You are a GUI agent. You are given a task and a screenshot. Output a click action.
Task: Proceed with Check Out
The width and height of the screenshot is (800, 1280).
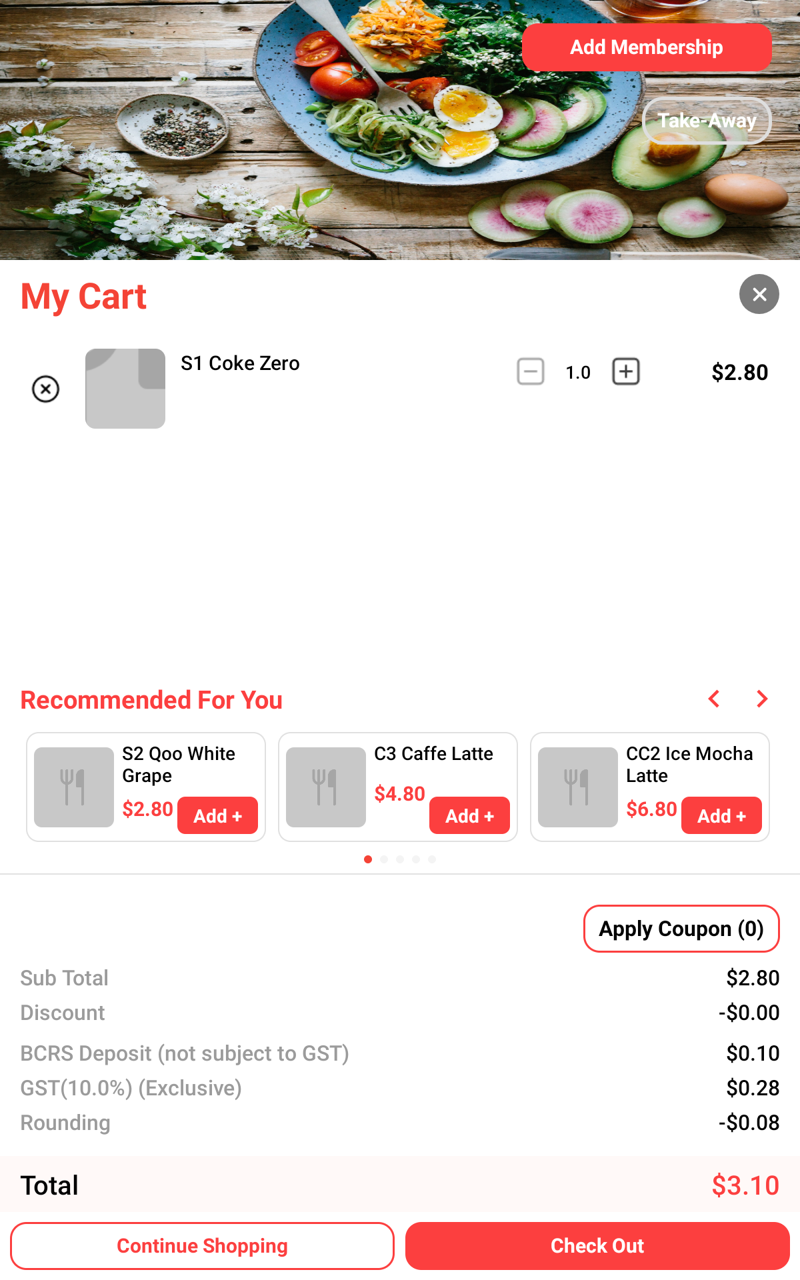click(597, 1246)
